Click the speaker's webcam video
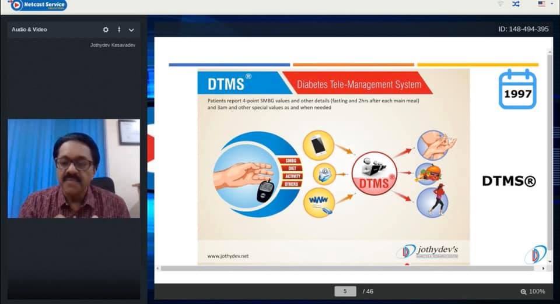Image resolution: width=560 pixels, height=304 pixels. (74, 168)
